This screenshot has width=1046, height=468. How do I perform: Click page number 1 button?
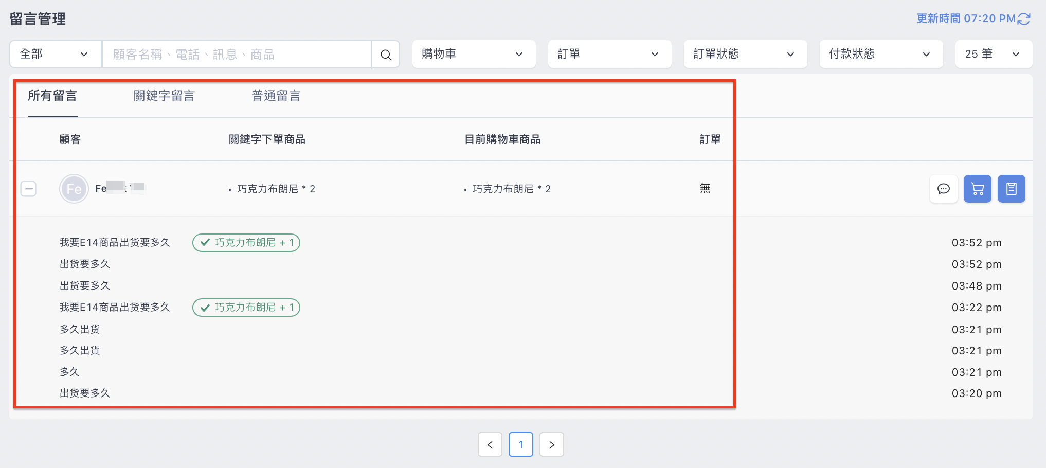(521, 444)
